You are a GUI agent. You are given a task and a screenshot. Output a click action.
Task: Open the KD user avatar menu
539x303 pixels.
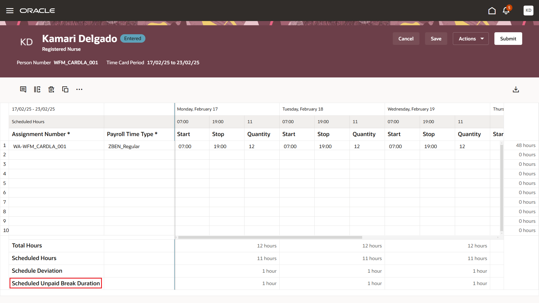tap(528, 10)
